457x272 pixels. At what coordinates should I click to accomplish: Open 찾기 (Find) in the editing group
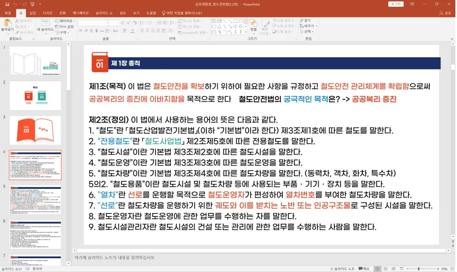306,20
